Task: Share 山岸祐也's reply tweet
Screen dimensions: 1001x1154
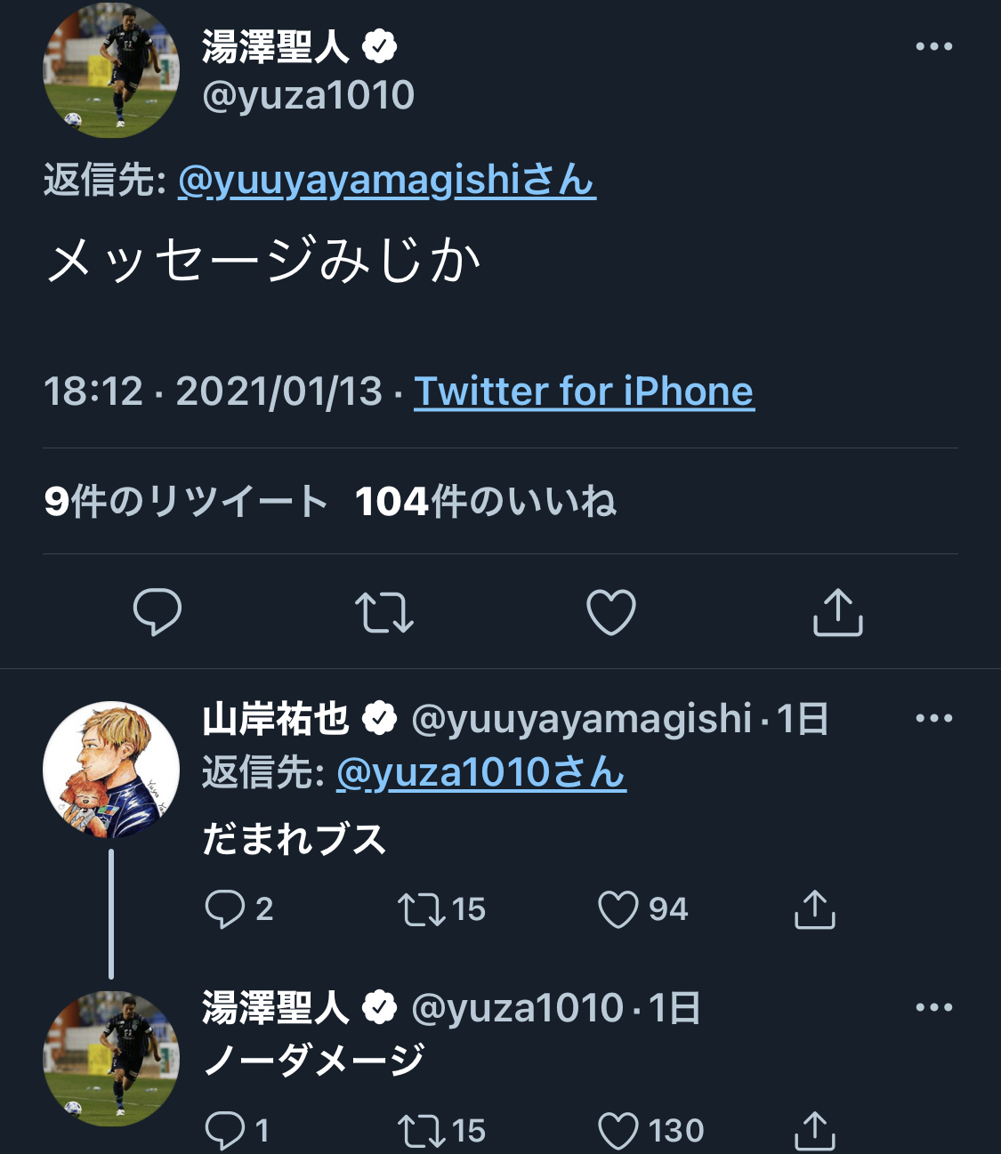Action: point(814,909)
